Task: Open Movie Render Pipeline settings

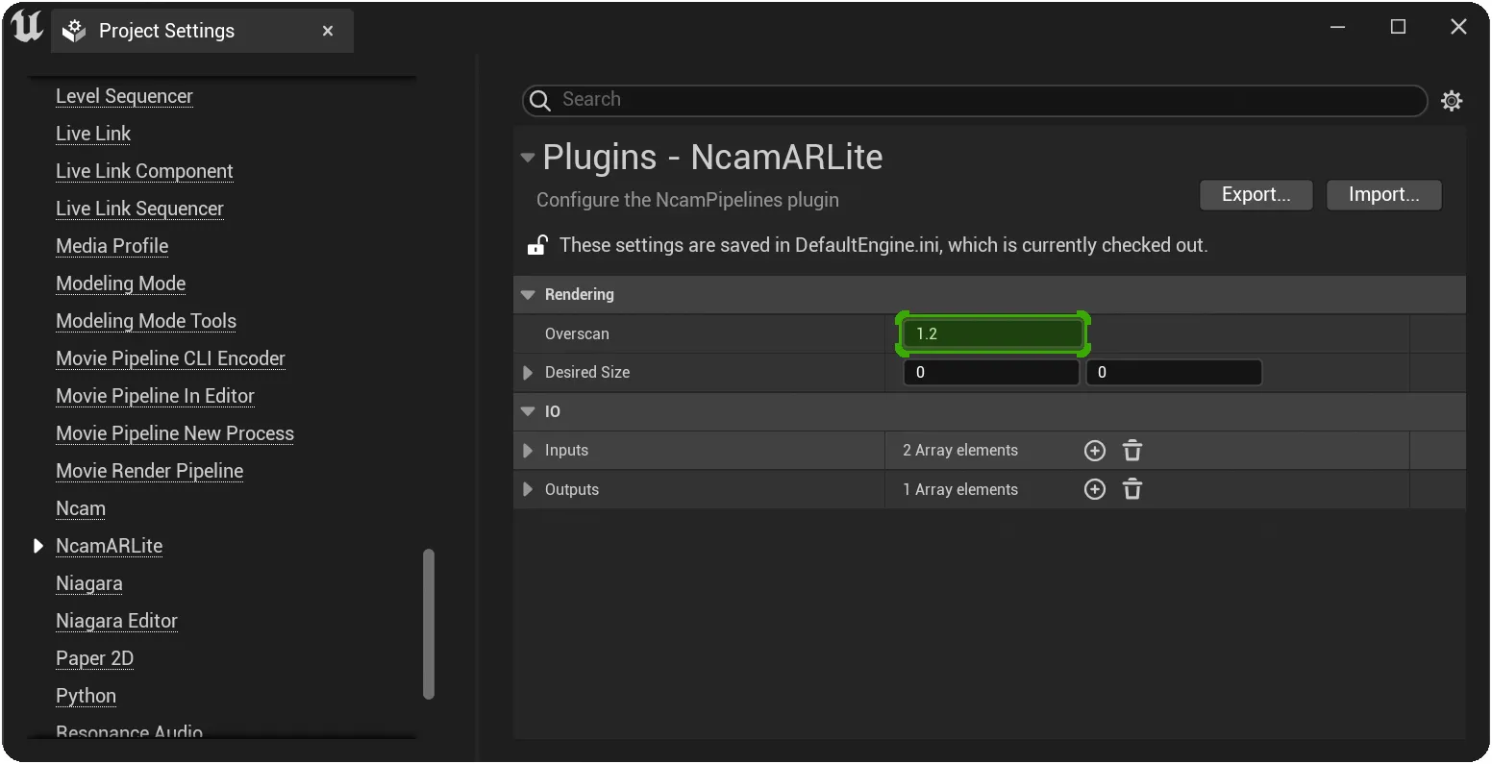Action: coord(150,471)
